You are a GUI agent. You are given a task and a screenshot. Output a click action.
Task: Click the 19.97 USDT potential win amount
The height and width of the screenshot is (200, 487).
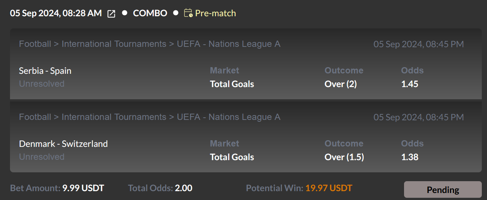click(x=329, y=188)
